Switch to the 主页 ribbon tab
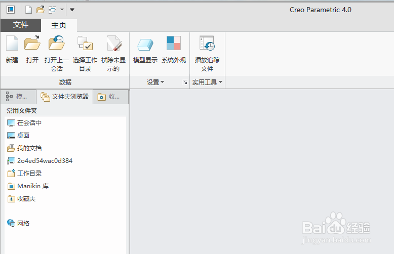Viewport: 394px width, 254px height. (59, 25)
